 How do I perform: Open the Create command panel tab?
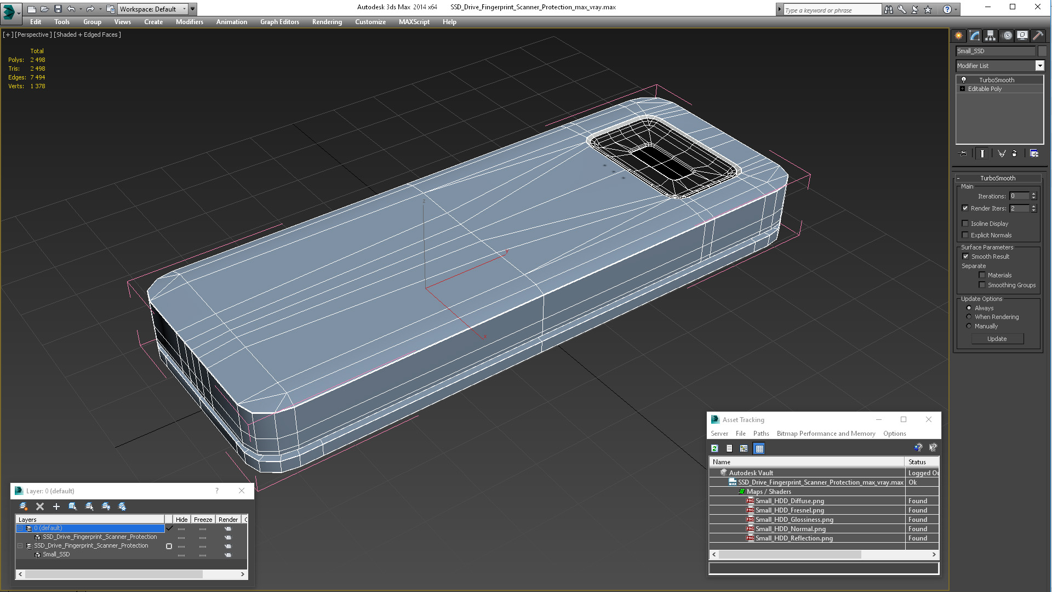tap(958, 36)
